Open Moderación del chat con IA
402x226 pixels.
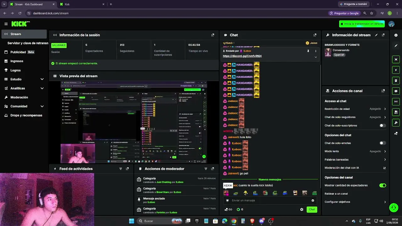tap(355, 168)
